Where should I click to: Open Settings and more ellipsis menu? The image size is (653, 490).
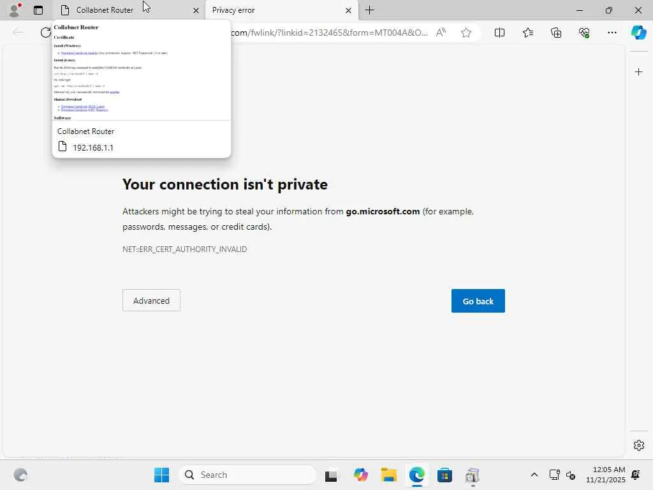612,33
